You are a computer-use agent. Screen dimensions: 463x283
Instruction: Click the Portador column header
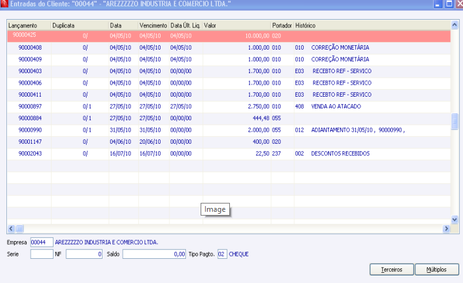pyautogui.click(x=282, y=25)
